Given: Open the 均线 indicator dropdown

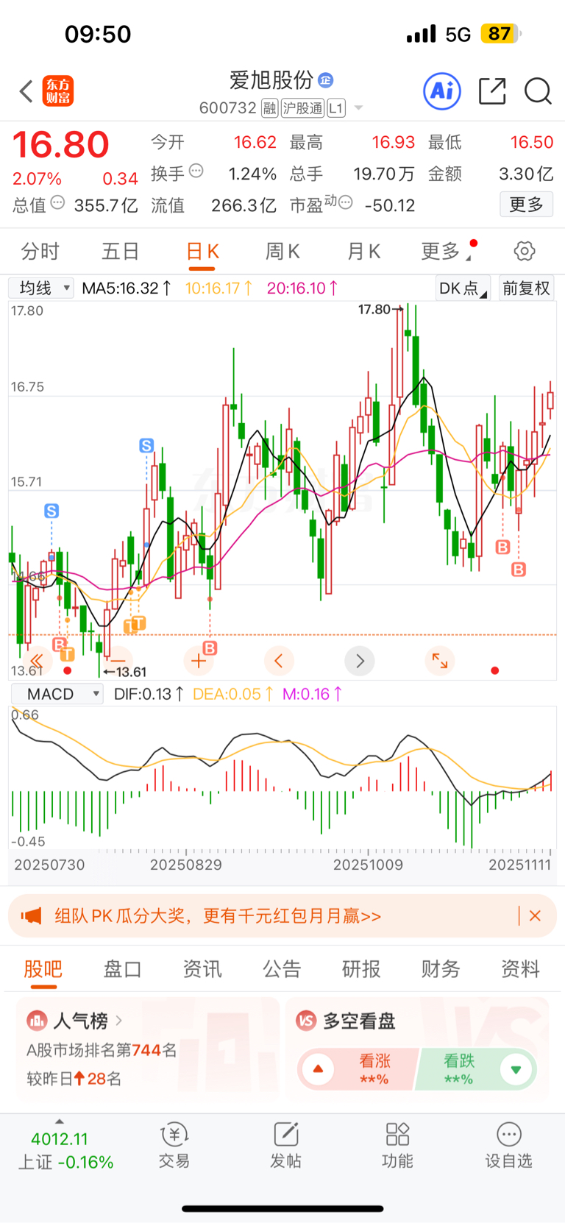Looking at the screenshot, I should point(41,288).
